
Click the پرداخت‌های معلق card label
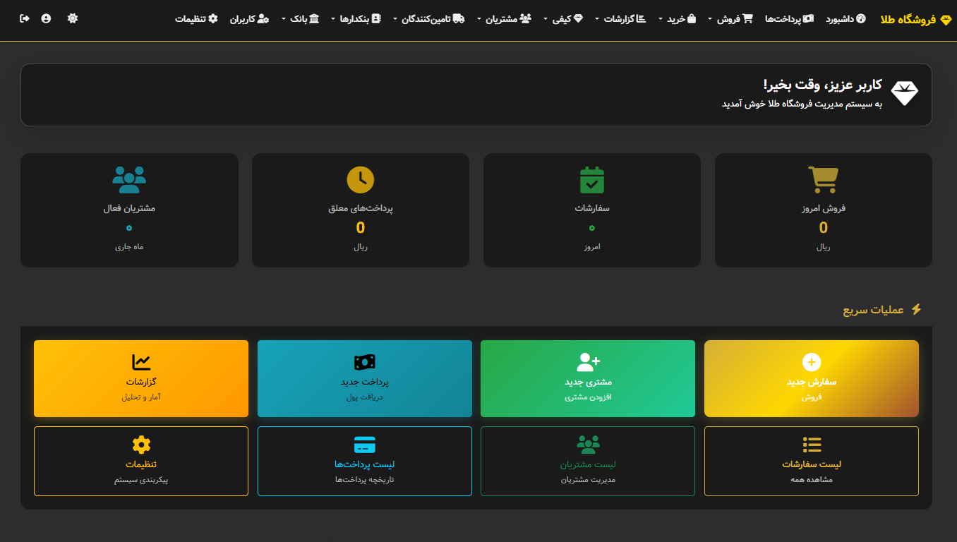tap(361, 209)
